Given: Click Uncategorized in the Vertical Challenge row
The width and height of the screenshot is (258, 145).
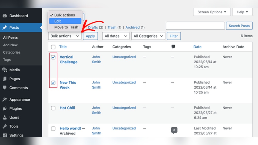Looking at the screenshot, I should 124,57.
